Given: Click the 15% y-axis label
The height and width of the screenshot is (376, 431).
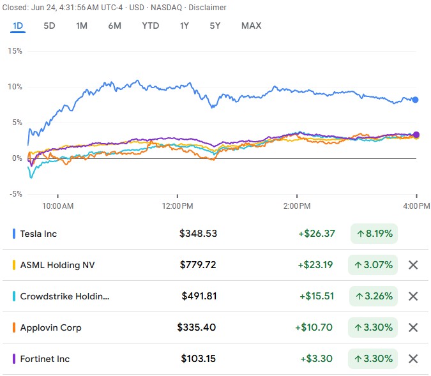Looking at the screenshot, I should click(15, 51).
